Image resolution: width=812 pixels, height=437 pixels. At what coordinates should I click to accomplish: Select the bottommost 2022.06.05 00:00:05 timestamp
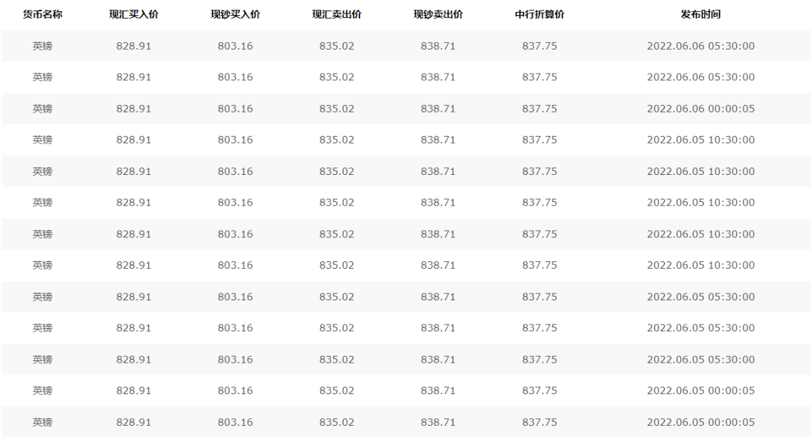click(701, 422)
